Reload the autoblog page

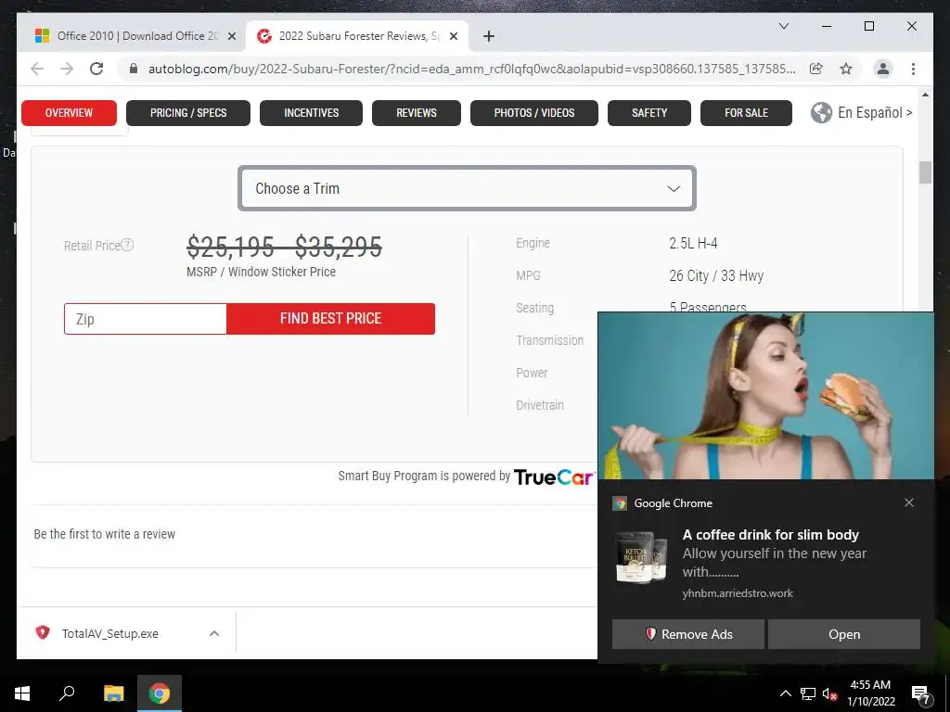click(96, 69)
